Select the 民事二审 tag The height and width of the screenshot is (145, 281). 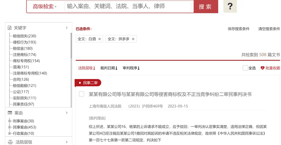pyautogui.click(x=88, y=83)
